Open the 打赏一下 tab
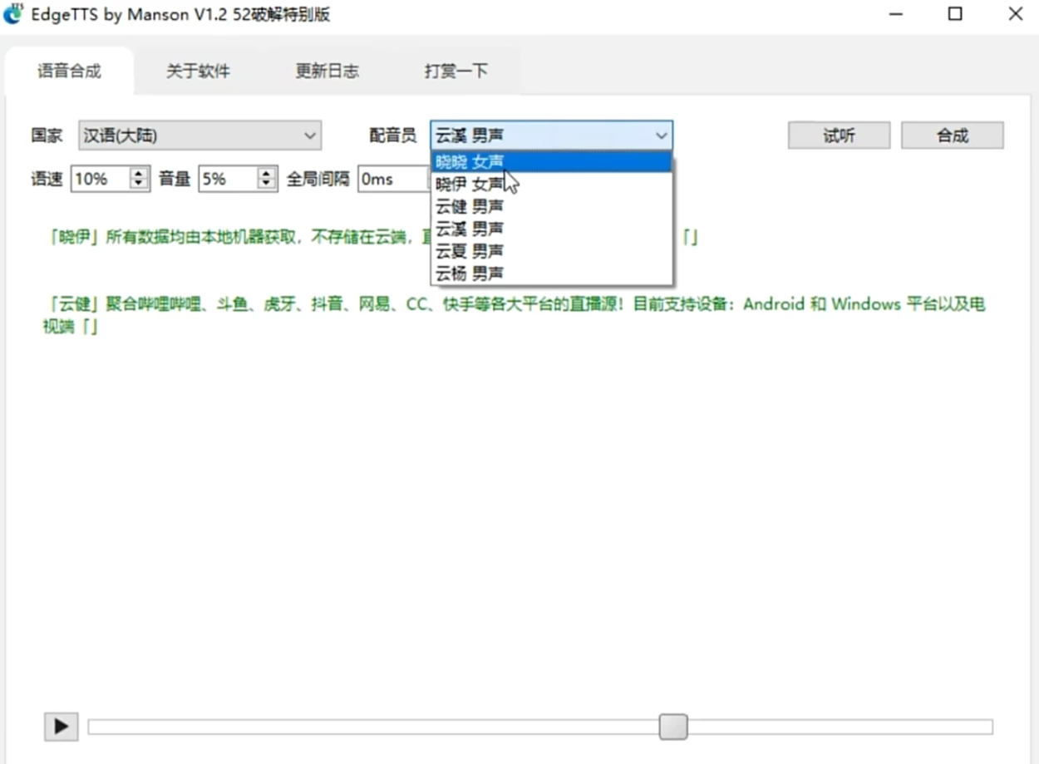Viewport: 1039px width, 764px height. coord(455,71)
